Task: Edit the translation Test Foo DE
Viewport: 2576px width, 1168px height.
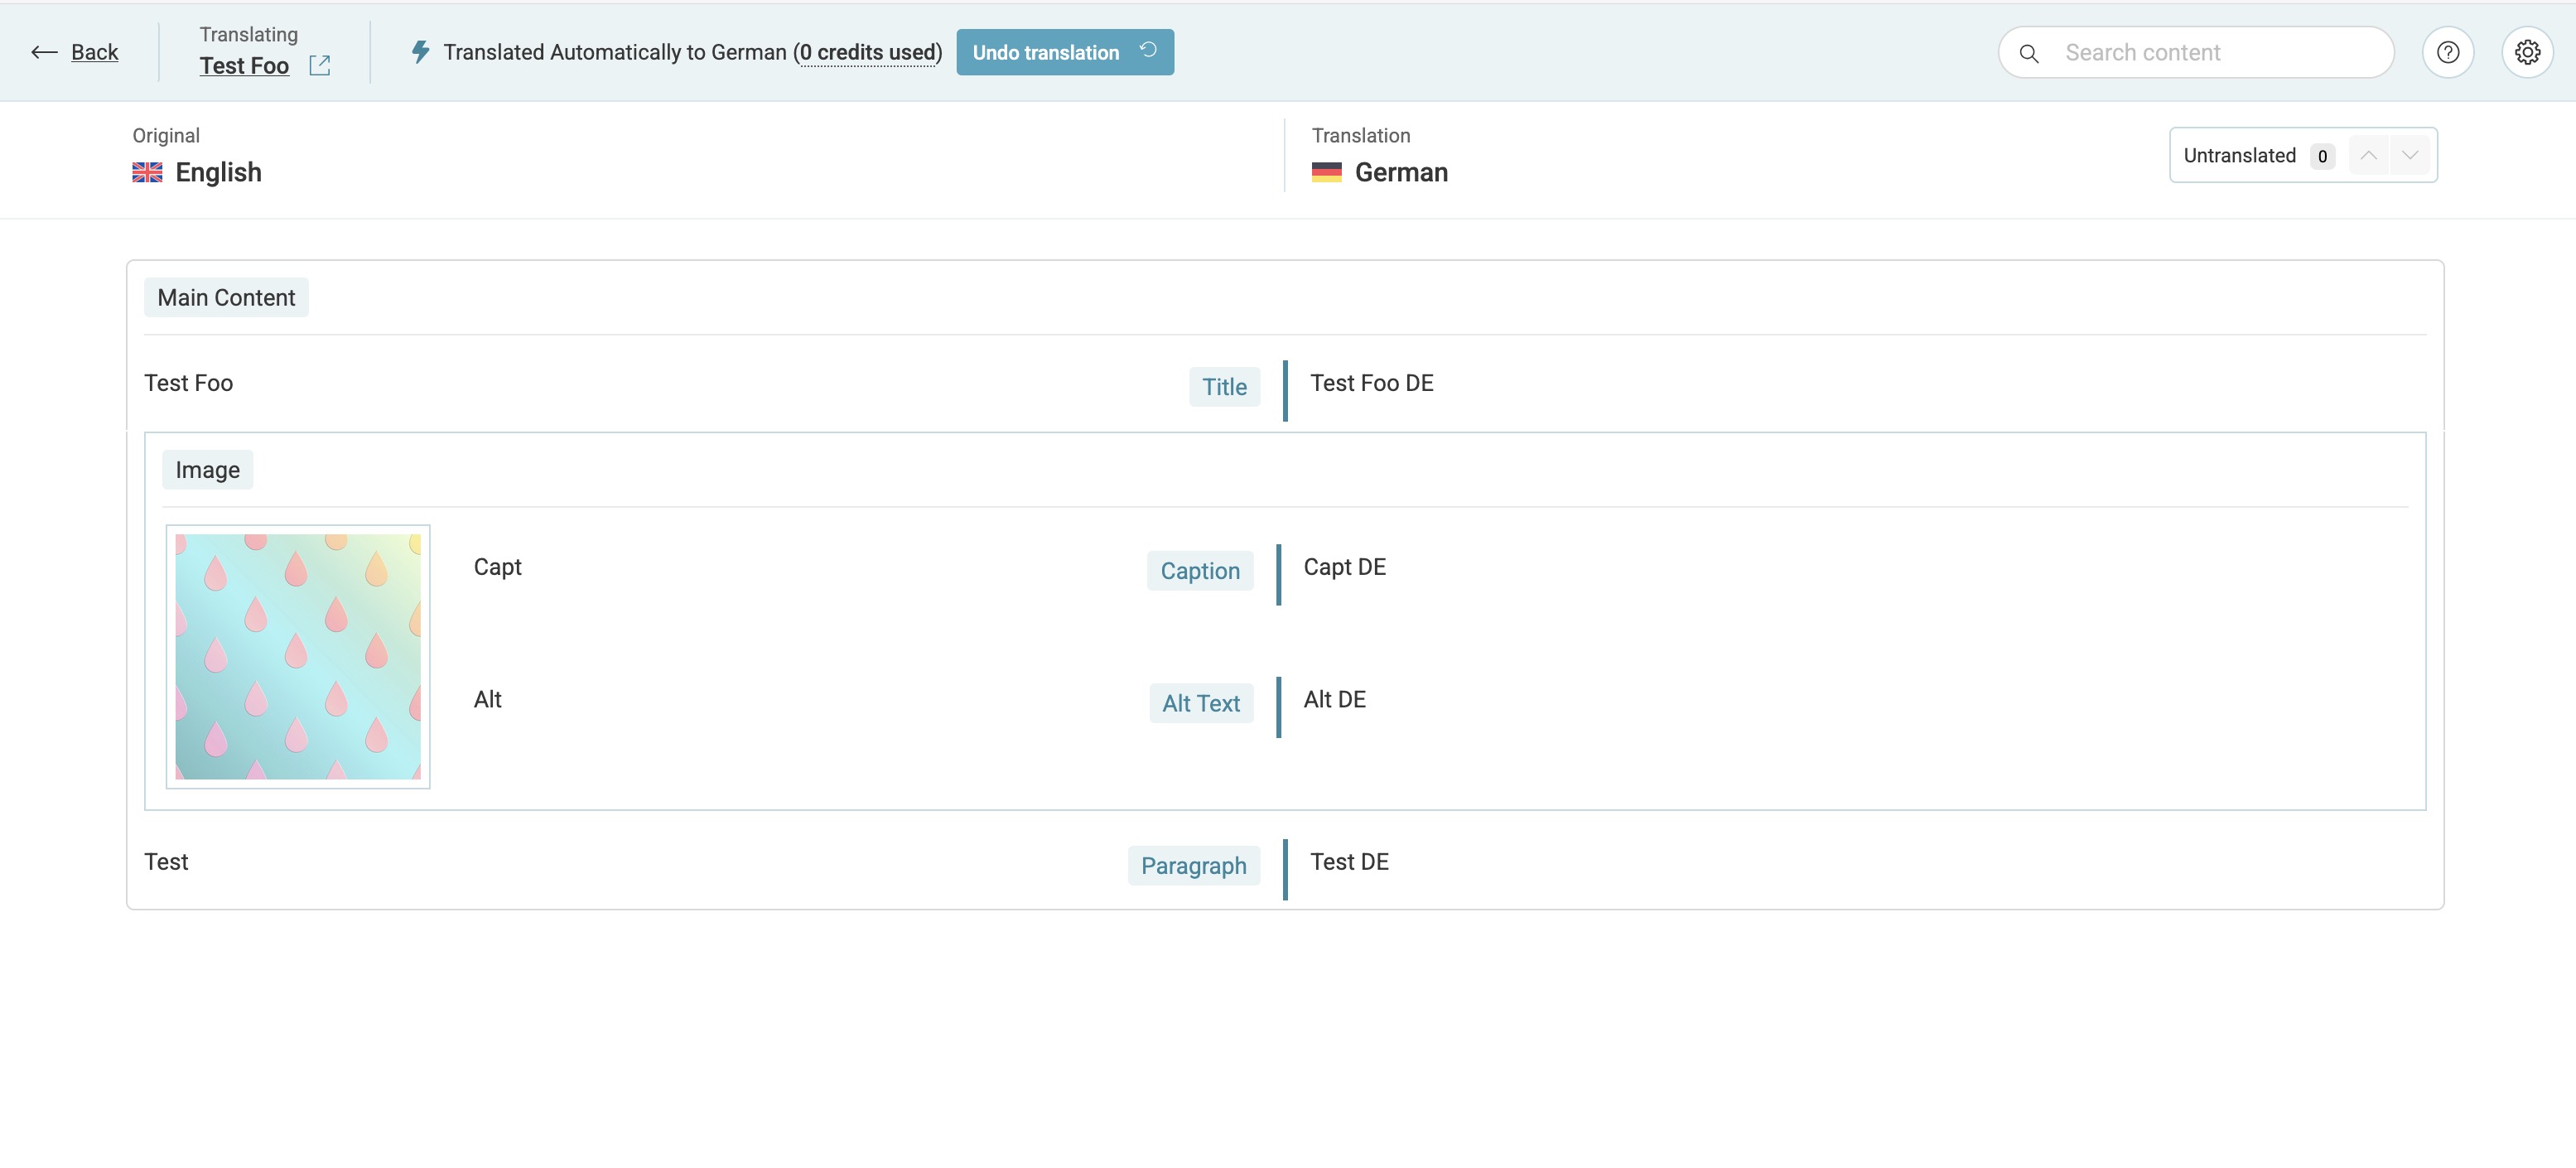Action: [1372, 383]
